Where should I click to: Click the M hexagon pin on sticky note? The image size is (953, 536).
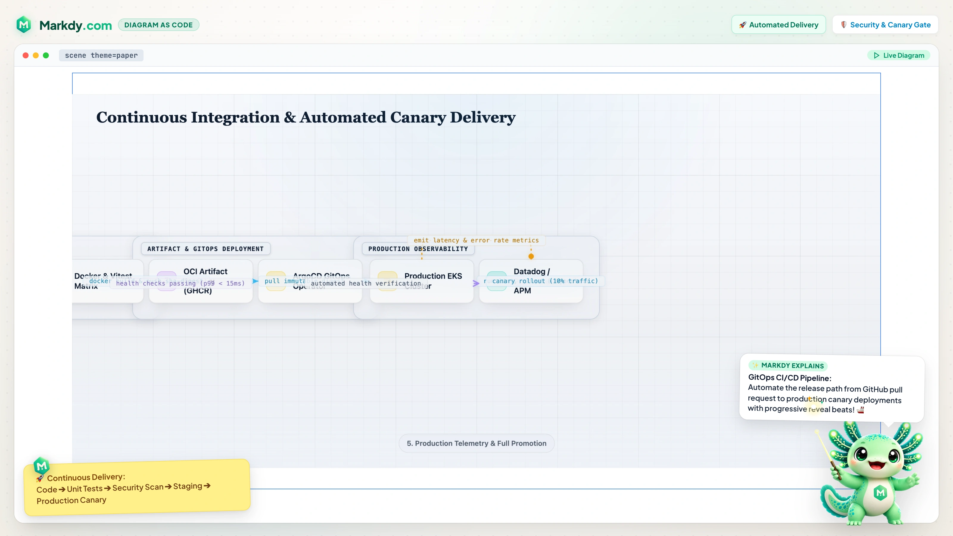tap(41, 466)
